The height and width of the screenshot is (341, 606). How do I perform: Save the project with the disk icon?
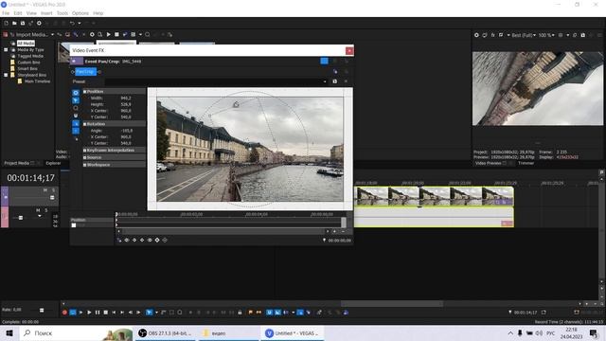coord(23,23)
